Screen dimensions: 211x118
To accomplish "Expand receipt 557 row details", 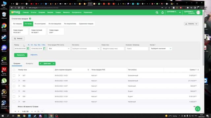I will pos(19,75).
